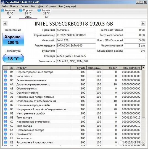Select the Часы работы attribute text
The width and height of the screenshot is (148, 149).
tap(25, 76)
